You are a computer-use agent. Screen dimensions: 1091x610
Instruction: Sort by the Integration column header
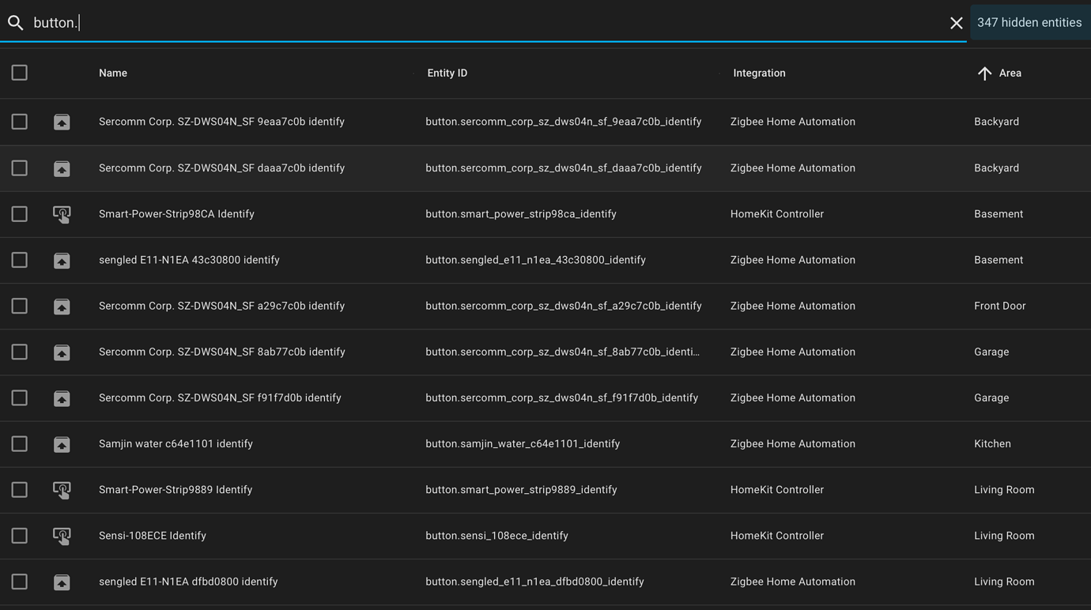coord(759,73)
